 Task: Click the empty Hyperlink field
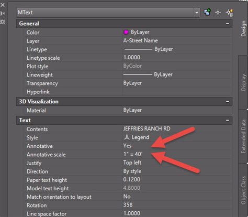coord(177,92)
